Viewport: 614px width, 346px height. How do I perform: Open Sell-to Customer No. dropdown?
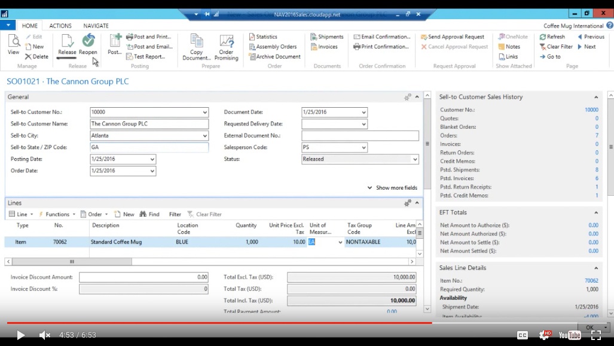click(x=205, y=112)
